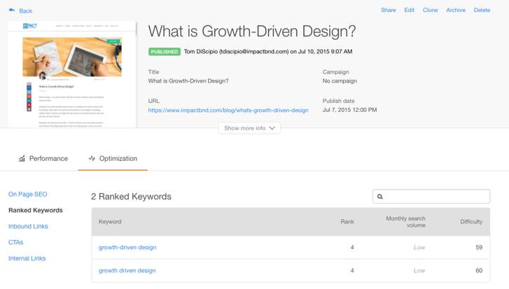509x289 pixels.
Task: Sort by the Keyword column header
Action: point(110,222)
